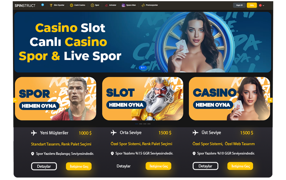Click İletişime Geç under Orta Seviye
This screenshot has width=286, height=180.
pos(158,166)
